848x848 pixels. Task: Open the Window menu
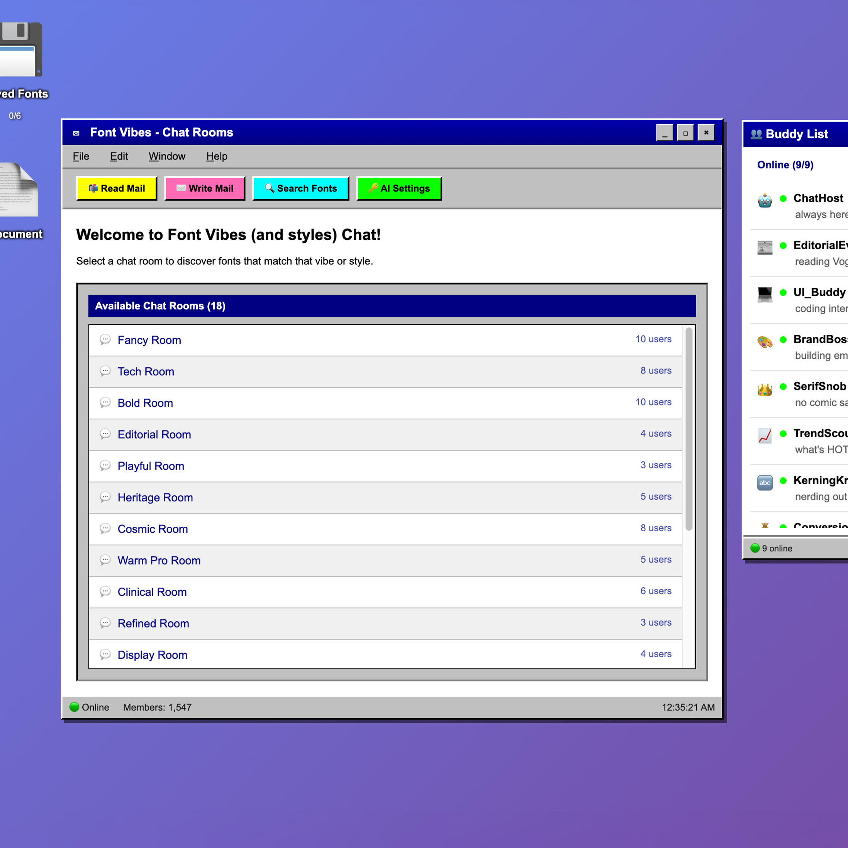click(x=167, y=156)
